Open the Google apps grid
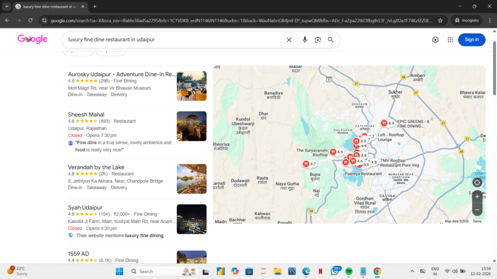Screen dimensions: 497x279 pos(450,40)
